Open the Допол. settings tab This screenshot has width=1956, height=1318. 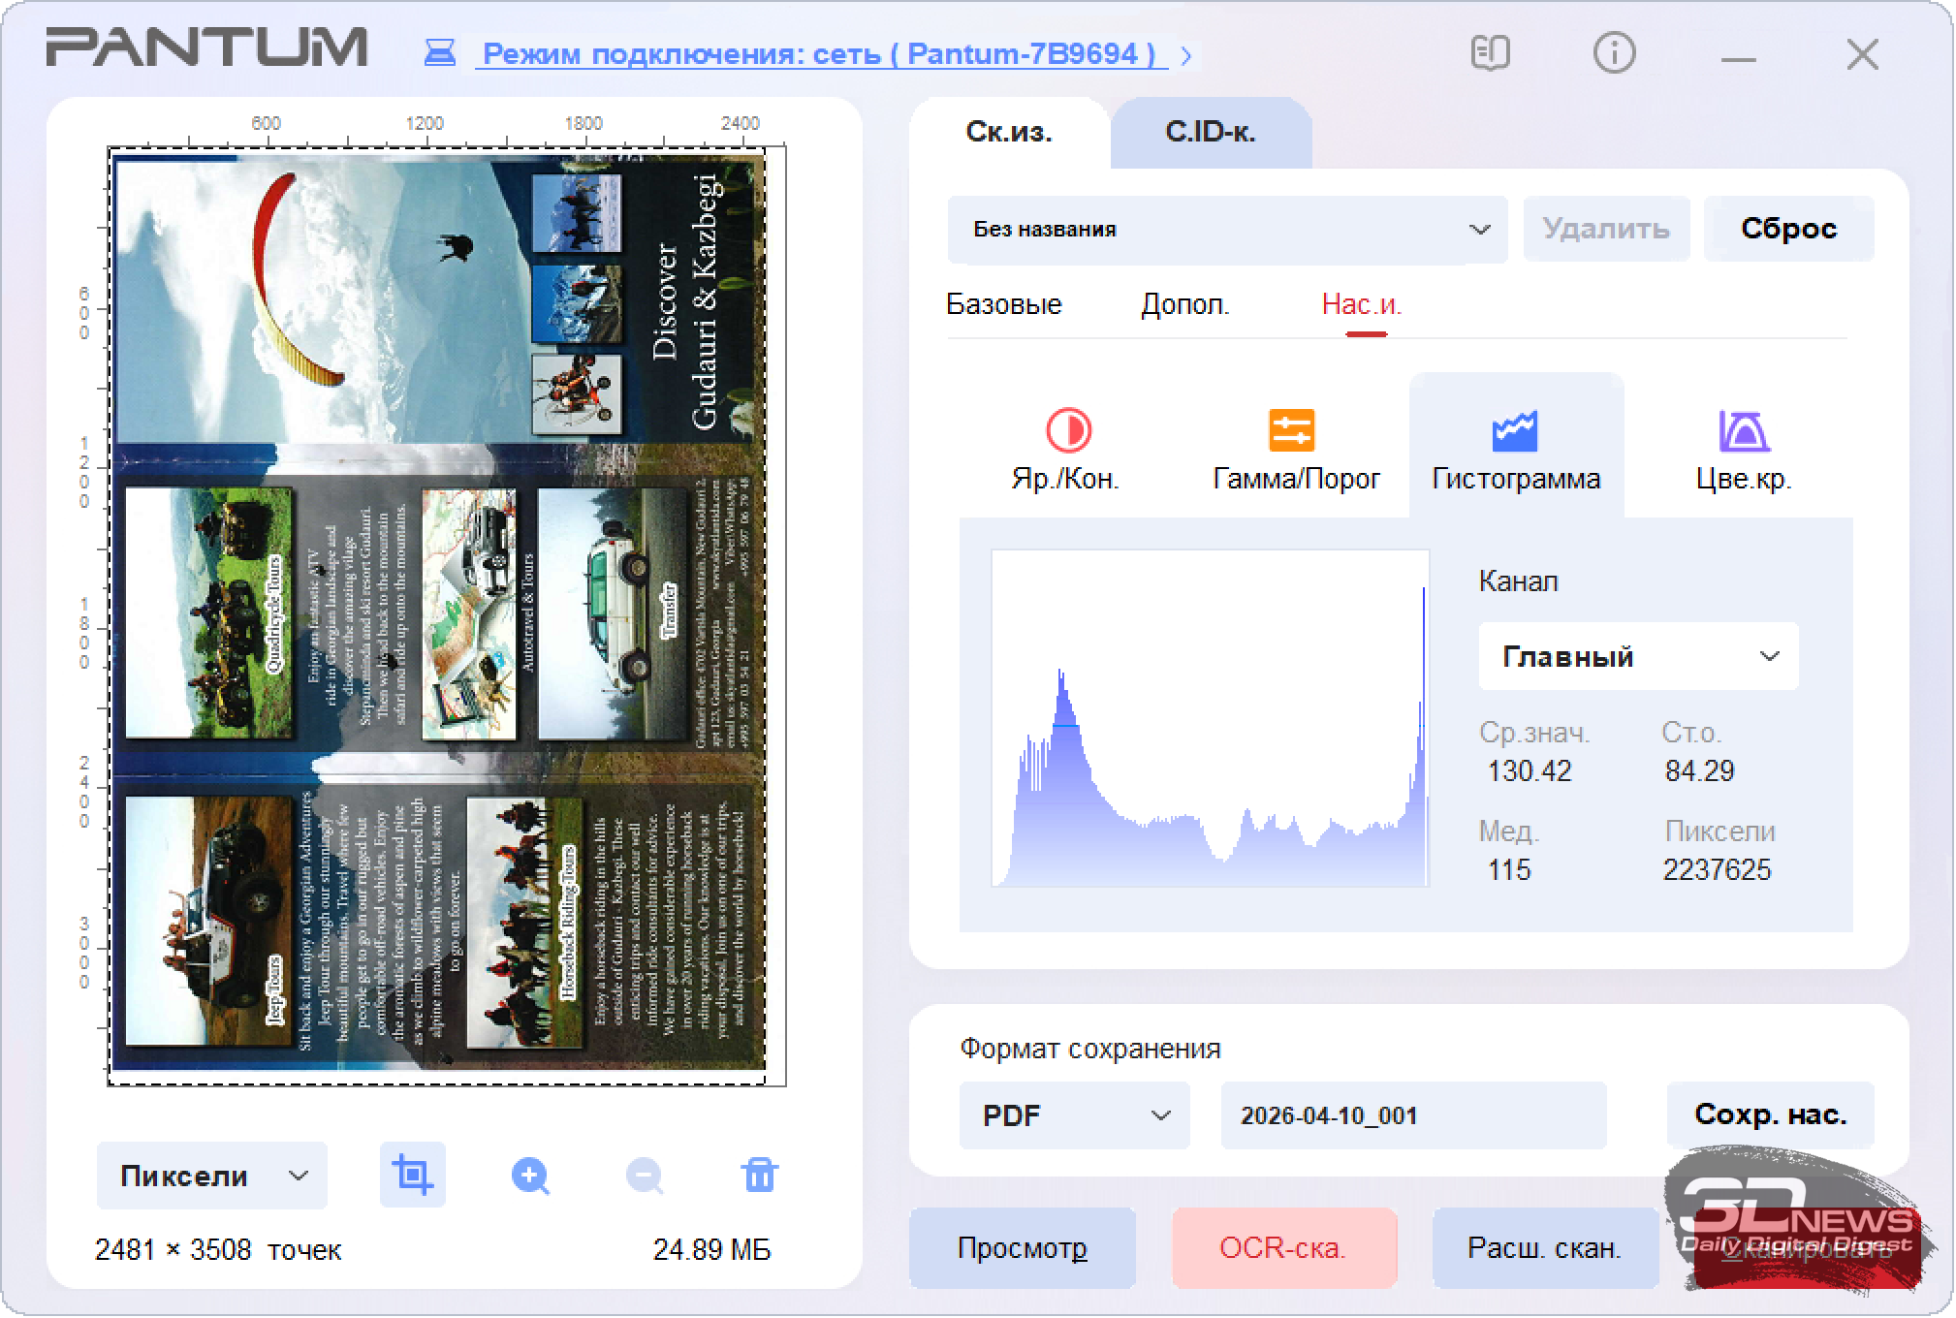(1184, 304)
